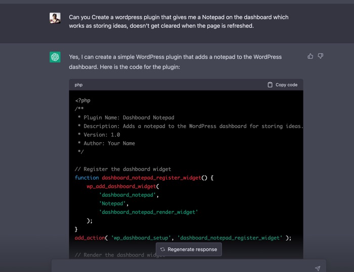Click the assistant reply 'Yes, I can create'
This screenshot has width=354, height=272.
pyautogui.click(x=175, y=62)
